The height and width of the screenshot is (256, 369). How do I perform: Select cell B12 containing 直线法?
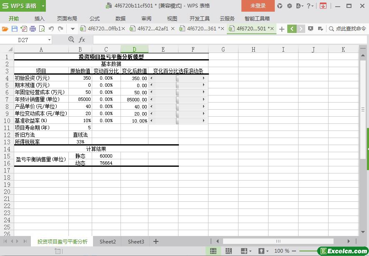[x=80, y=135]
